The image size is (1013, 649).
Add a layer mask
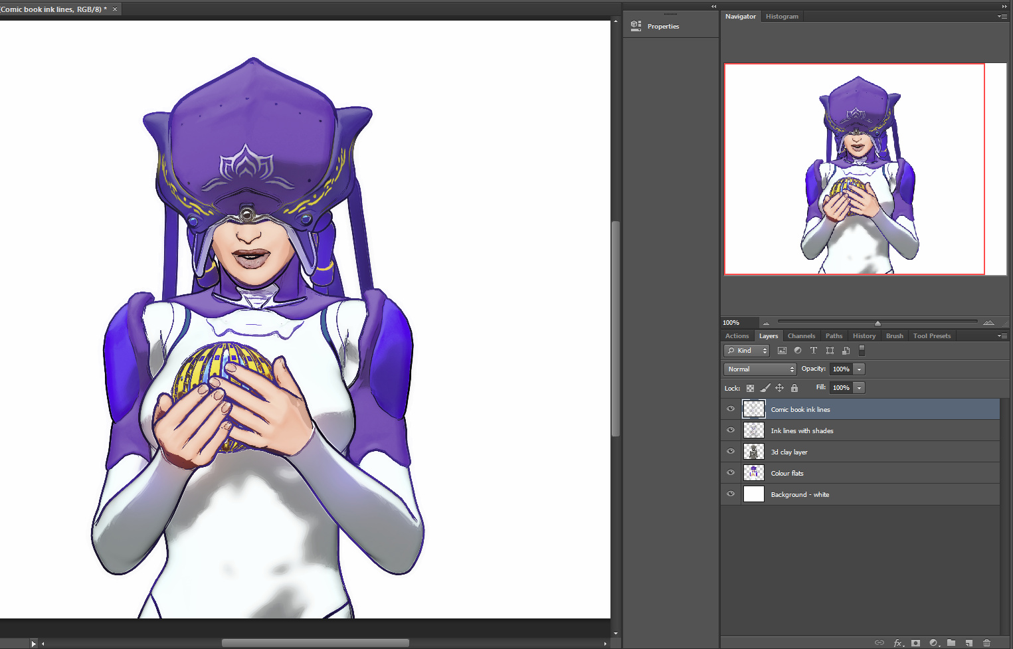(x=916, y=642)
